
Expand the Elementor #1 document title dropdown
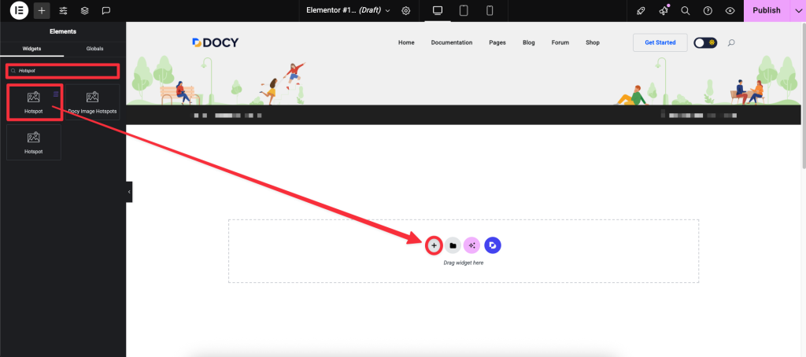(x=348, y=11)
